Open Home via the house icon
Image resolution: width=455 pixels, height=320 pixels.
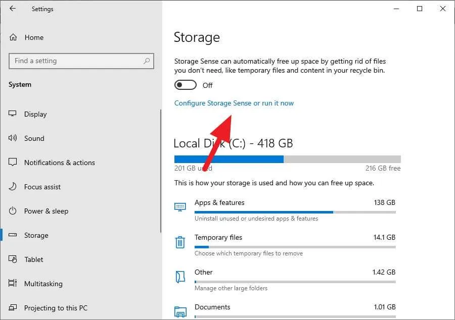click(13, 37)
